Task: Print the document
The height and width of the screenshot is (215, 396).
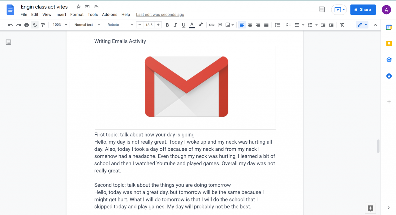Action: coord(27,25)
